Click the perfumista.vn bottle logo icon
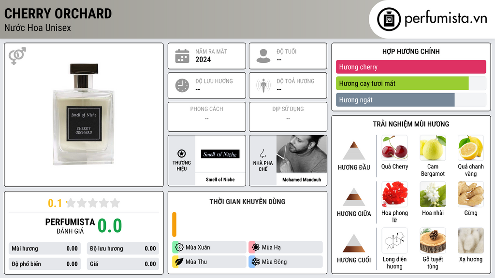The image size is (495, 278). pos(389,19)
